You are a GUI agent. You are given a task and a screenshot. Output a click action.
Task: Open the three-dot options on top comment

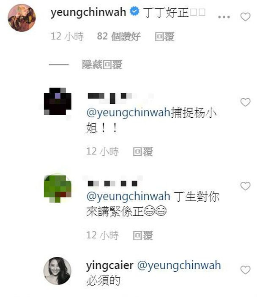(x=224, y=17)
